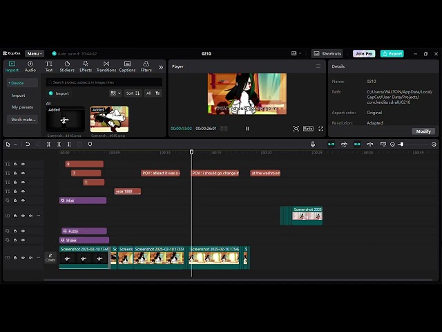Viewport: 442px width, 332px height.
Task: Click the zoom out timeline icon
Action: coord(392,145)
